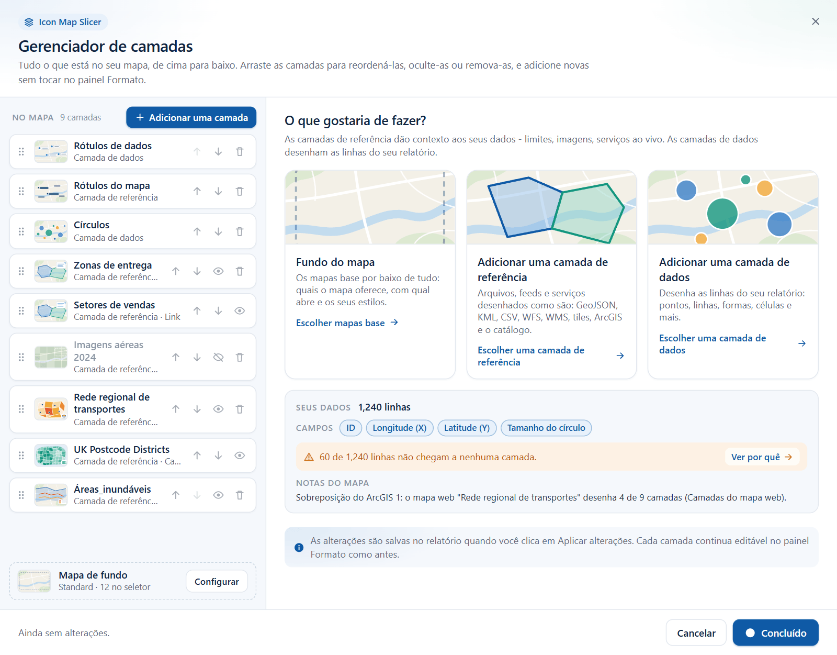Viewport: 837px width, 655px height.
Task: Click the Mapa de fundo thumbnail
Action: point(35,581)
